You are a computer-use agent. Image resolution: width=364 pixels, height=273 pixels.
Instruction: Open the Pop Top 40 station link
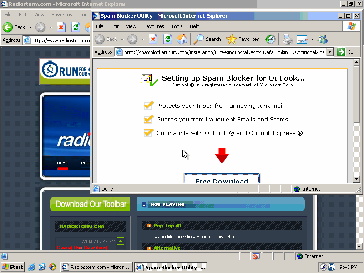pyautogui.click(x=167, y=226)
